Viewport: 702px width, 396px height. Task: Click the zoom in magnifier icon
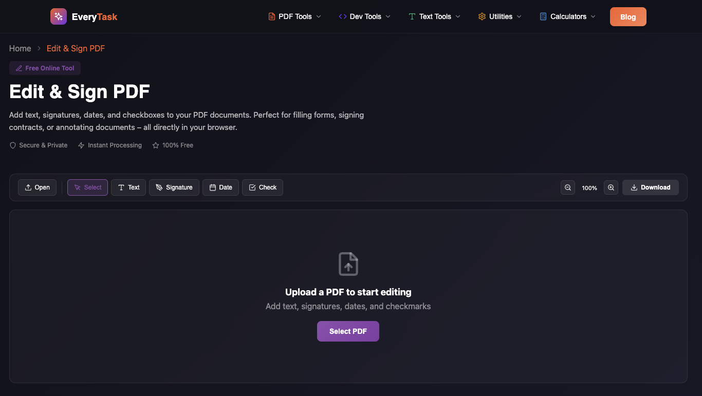[x=611, y=187]
